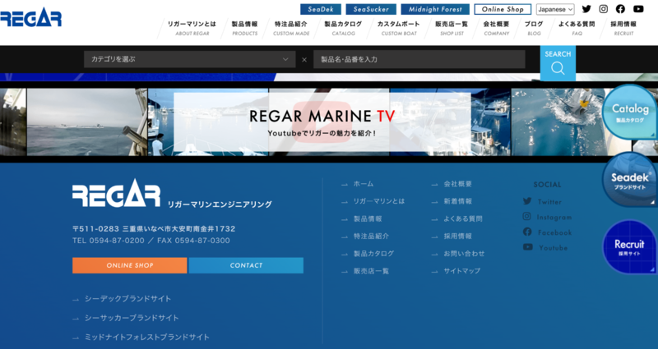Click the Midnight Forest header button
The image size is (658, 349).
(435, 9)
